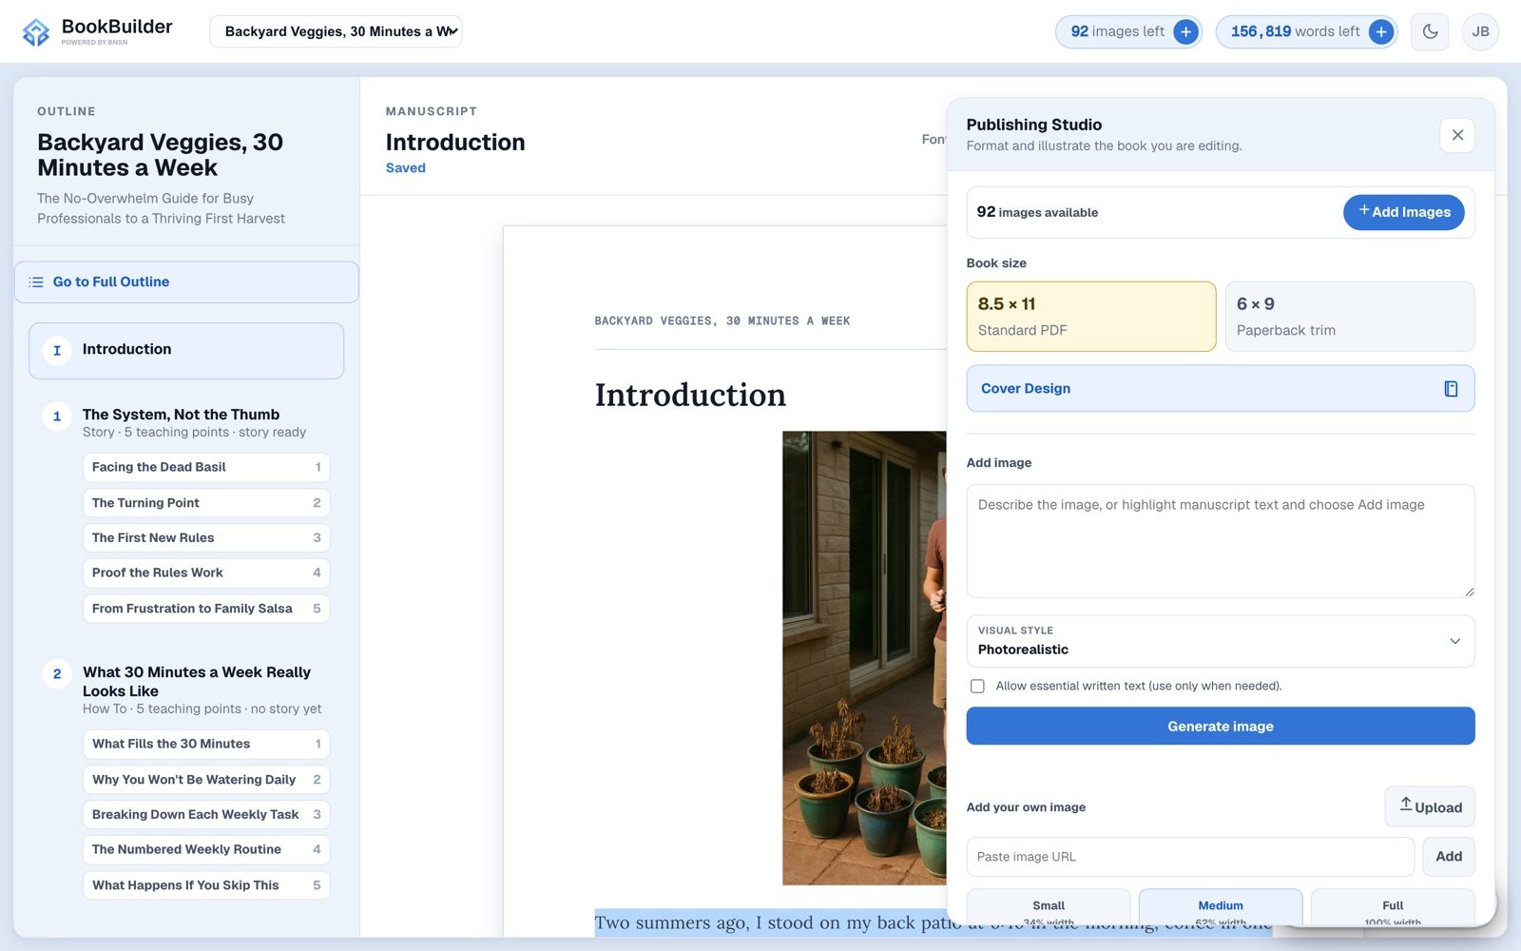The height and width of the screenshot is (951, 1521).
Task: Click the roman numeral I badge
Action: (57, 350)
